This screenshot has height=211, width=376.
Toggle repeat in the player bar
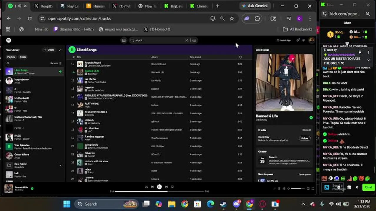tap(172, 187)
